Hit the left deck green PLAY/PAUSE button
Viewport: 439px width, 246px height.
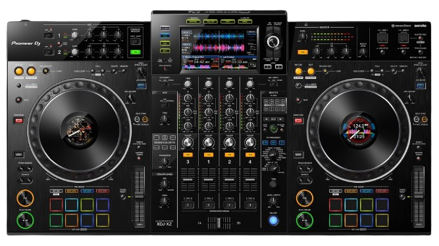[25, 220]
